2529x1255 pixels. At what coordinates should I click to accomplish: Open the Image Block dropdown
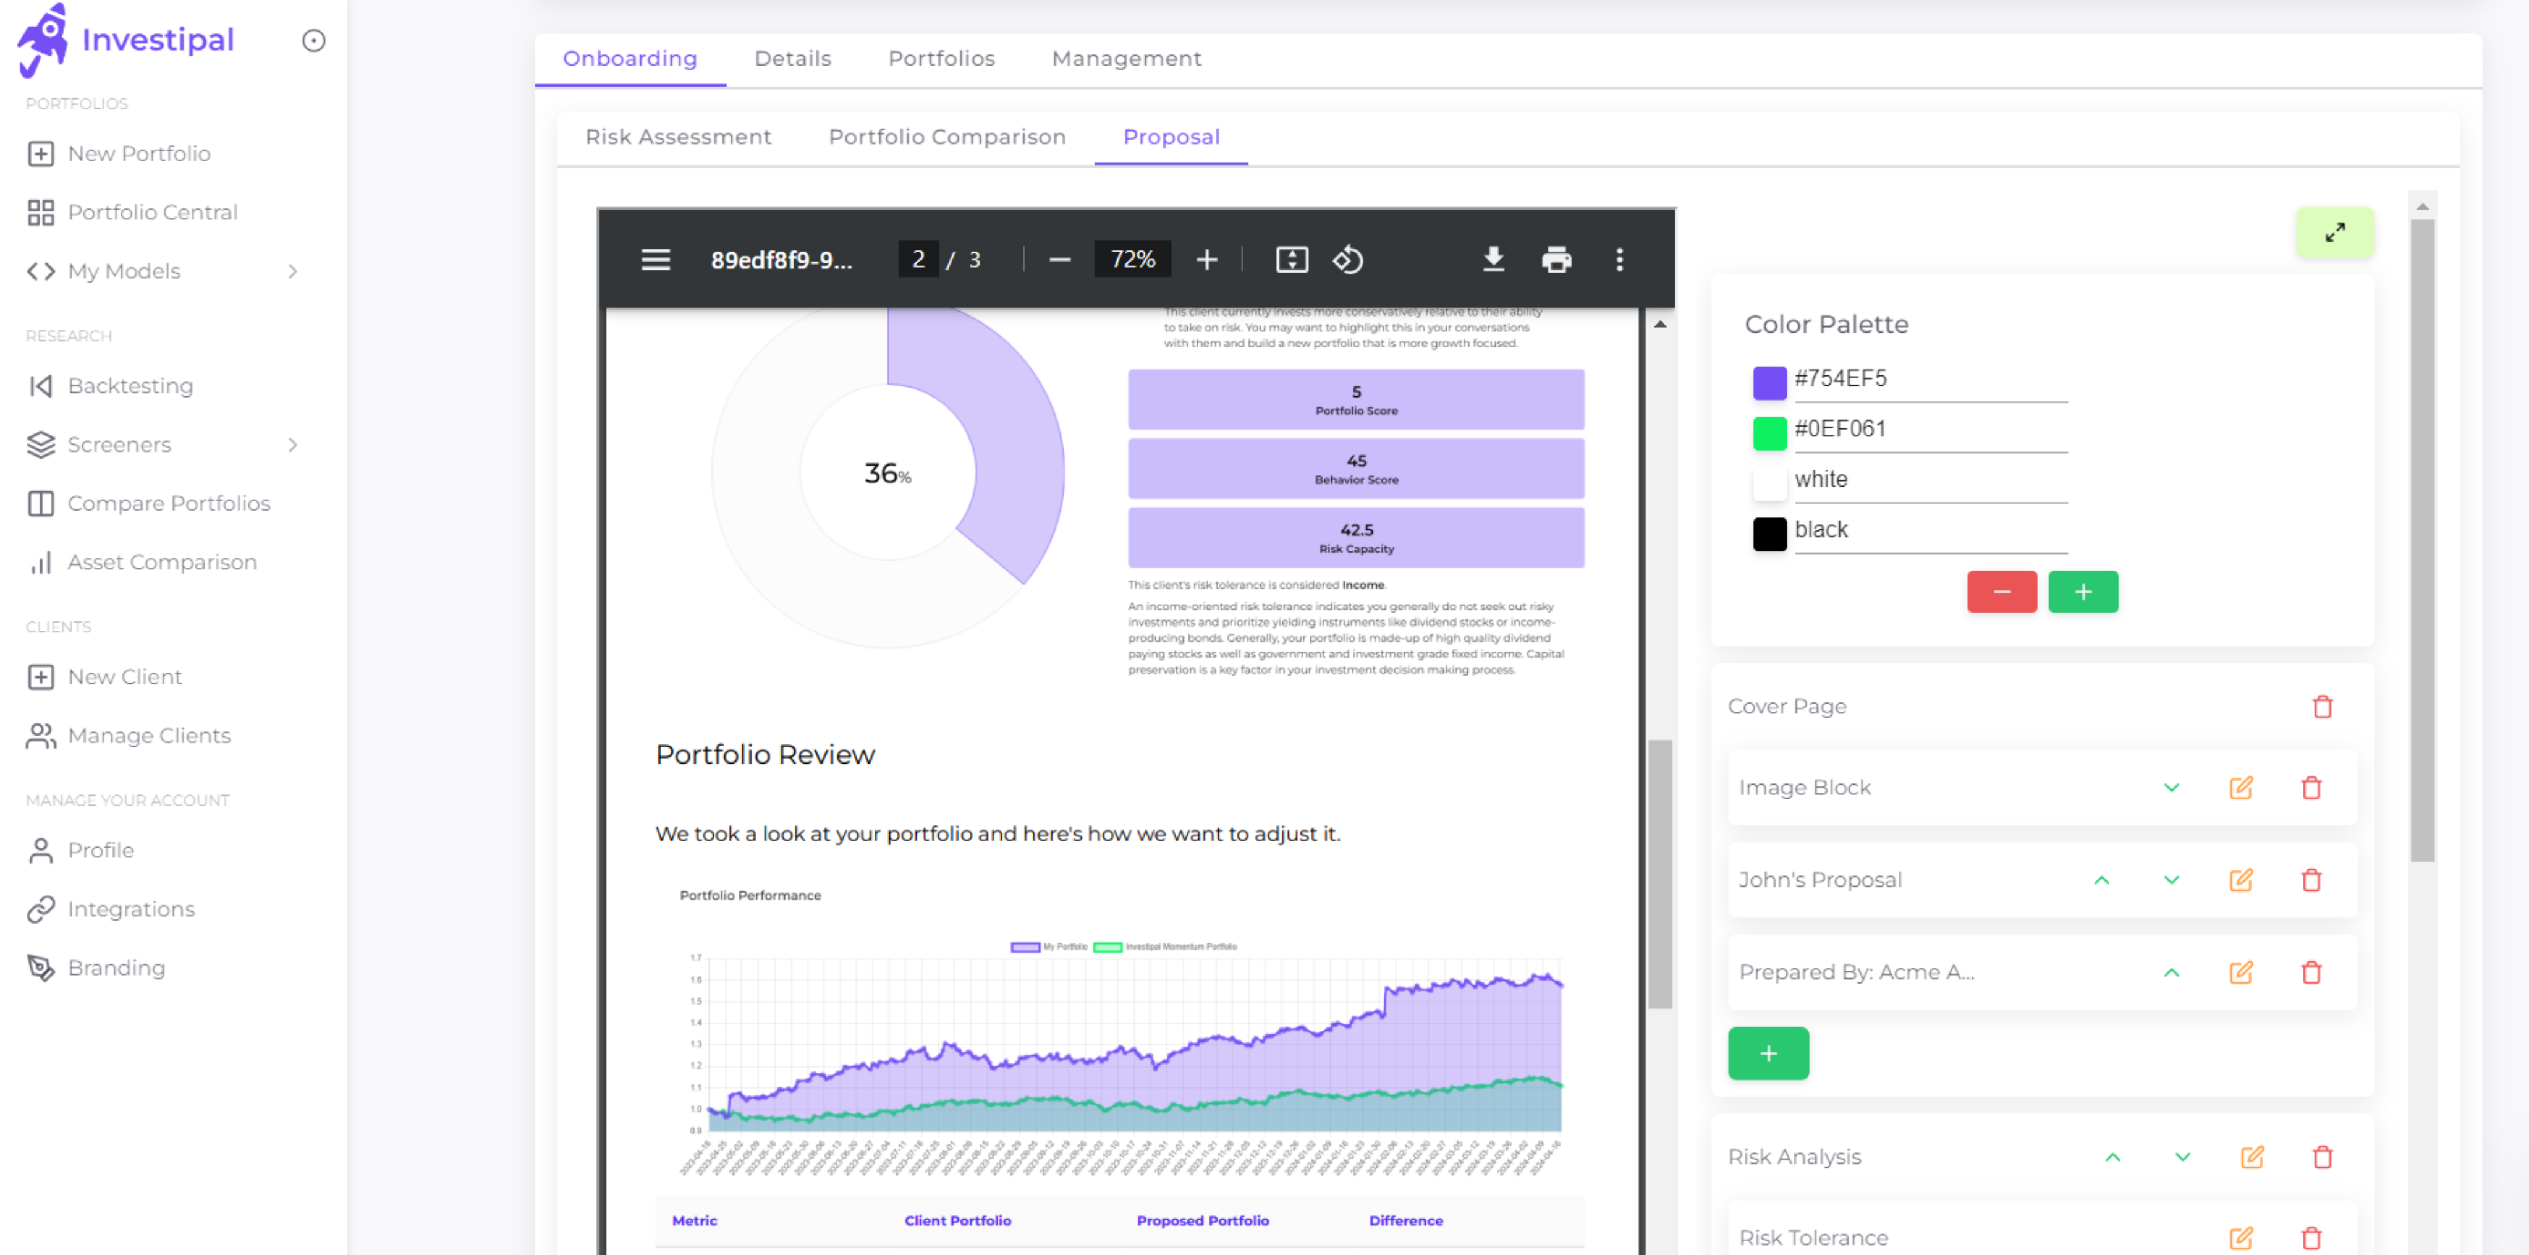(2172, 788)
